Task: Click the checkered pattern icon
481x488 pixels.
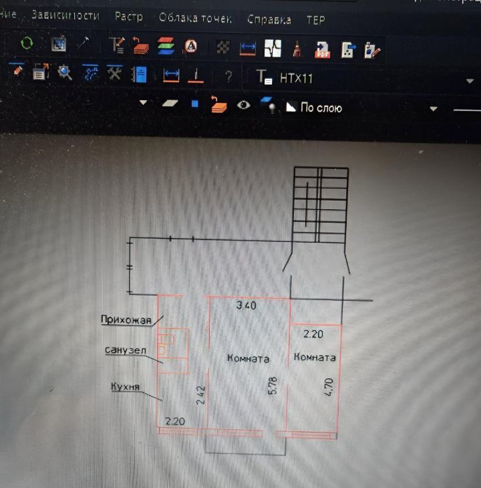Action: 223,47
